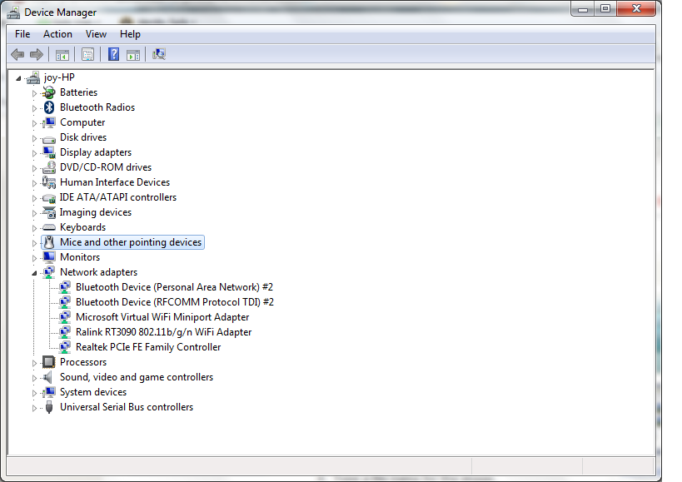
Task: Click the Forward arrow toolbar button
Action: (x=37, y=54)
